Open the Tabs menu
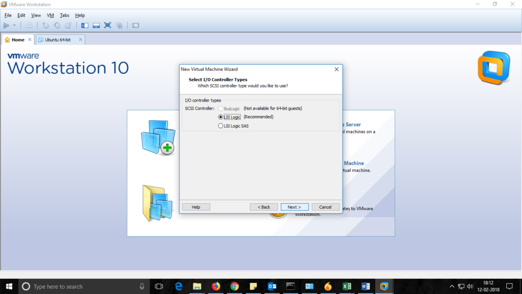Screen dimensions: 522x294 pos(64,15)
